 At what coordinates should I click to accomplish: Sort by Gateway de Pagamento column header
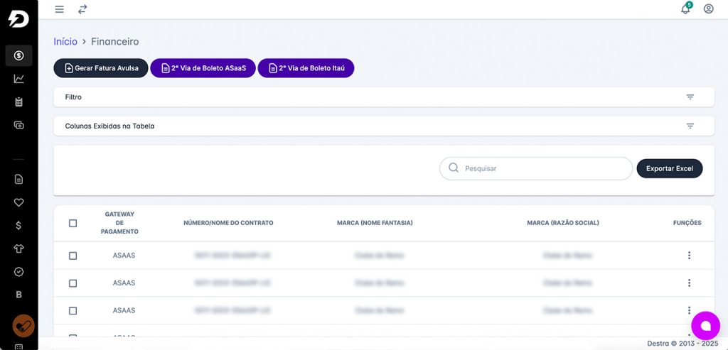click(119, 223)
